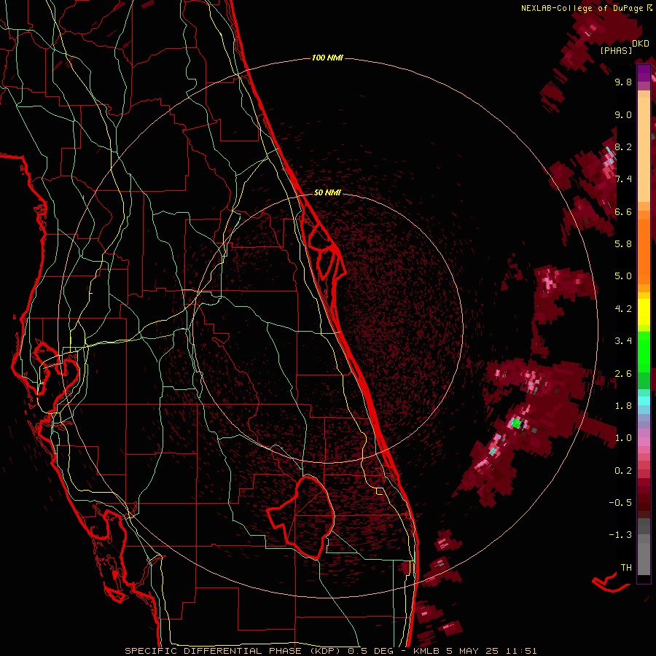The width and height of the screenshot is (656, 656).
Task: Click the -1.3 scale value
Action: [620, 535]
